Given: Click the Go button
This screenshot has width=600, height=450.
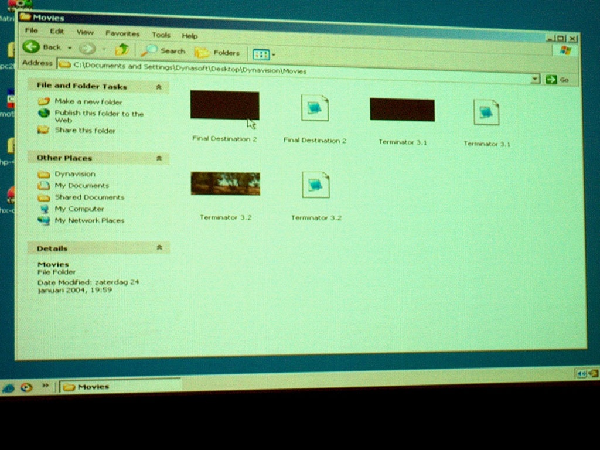Looking at the screenshot, I should tap(557, 80).
